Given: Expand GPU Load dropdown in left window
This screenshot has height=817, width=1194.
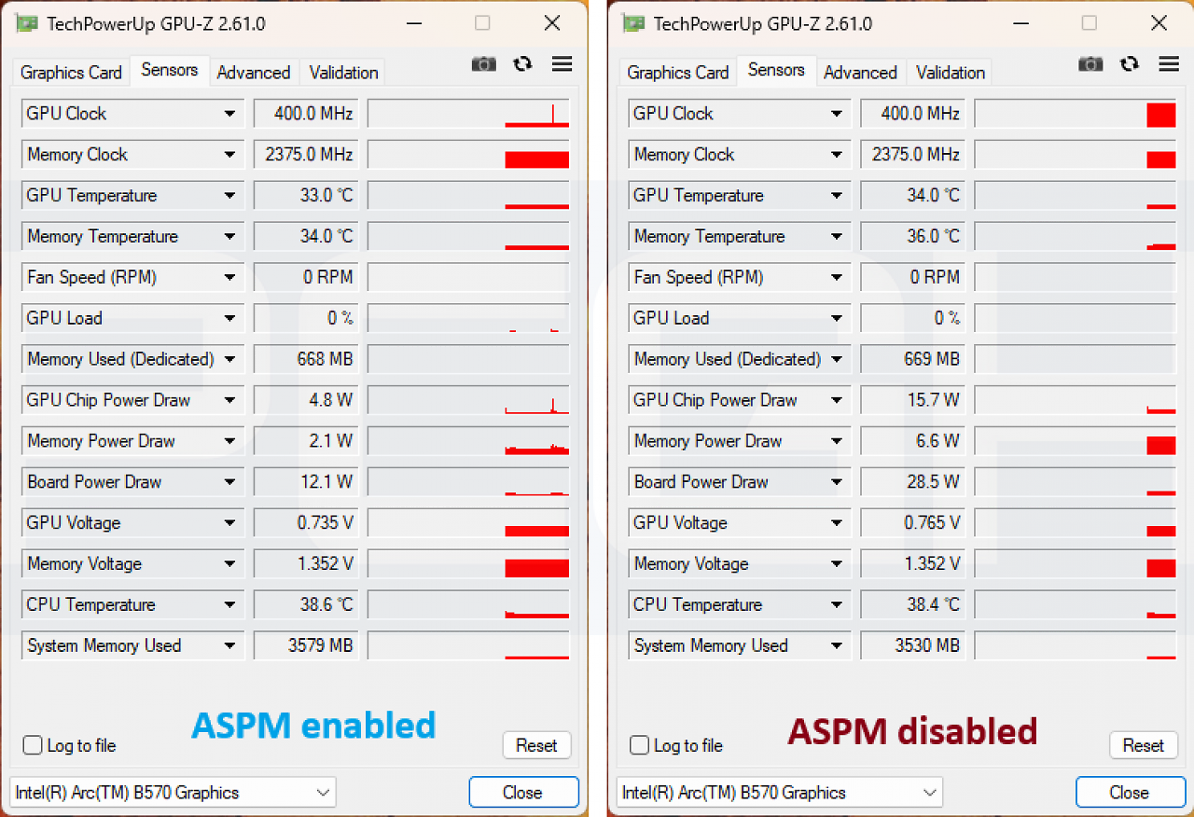Looking at the screenshot, I should point(229,318).
